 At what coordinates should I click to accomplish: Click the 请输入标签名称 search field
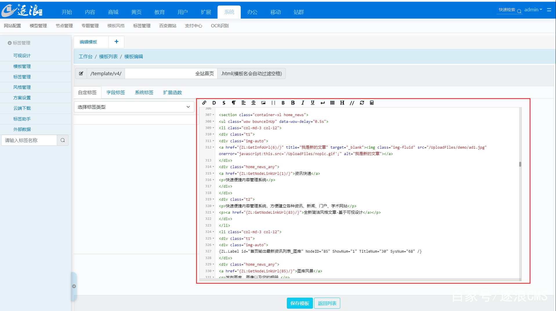(x=29, y=140)
